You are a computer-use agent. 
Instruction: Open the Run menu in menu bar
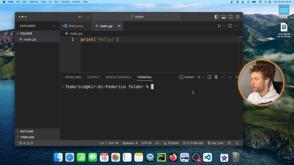tap(57, 2)
